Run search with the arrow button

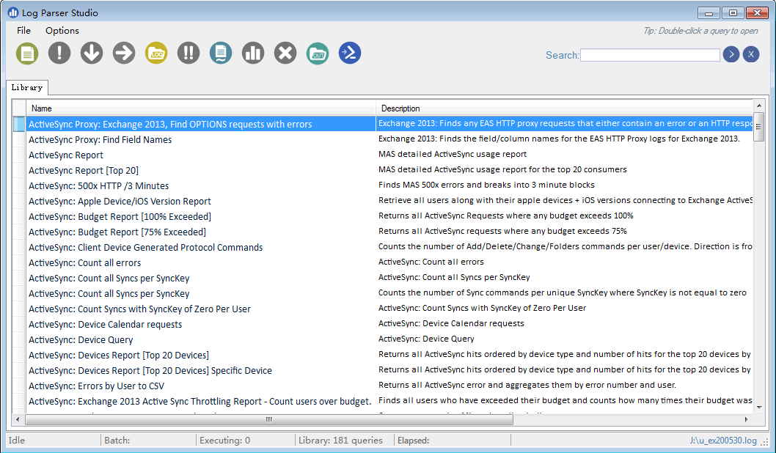[x=731, y=54]
